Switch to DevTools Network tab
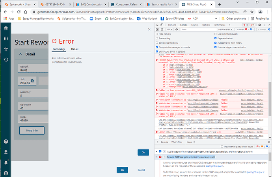 (206, 25)
